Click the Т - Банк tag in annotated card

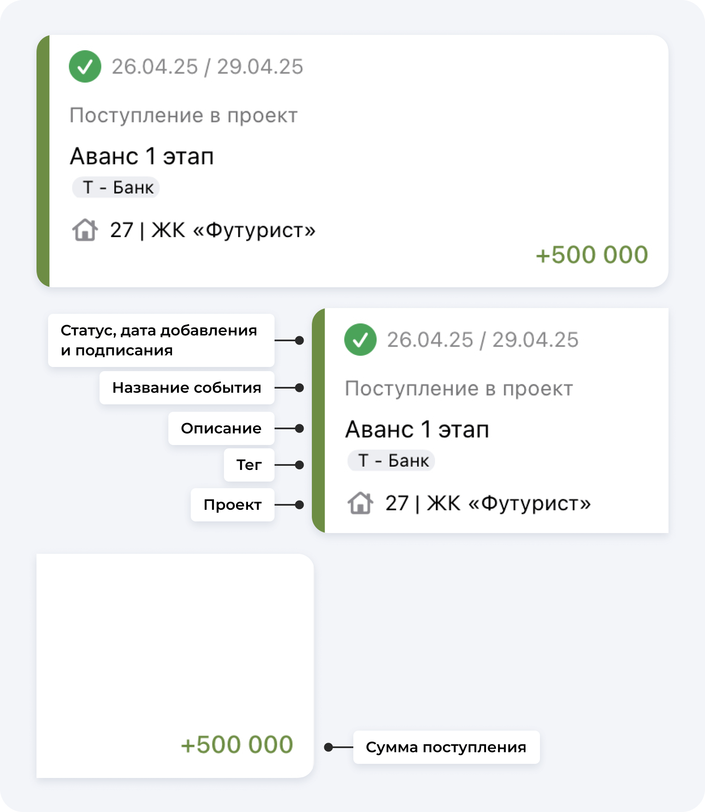[391, 460]
